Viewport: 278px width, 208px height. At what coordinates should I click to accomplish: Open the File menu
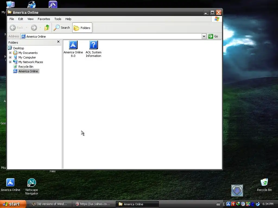12,19
